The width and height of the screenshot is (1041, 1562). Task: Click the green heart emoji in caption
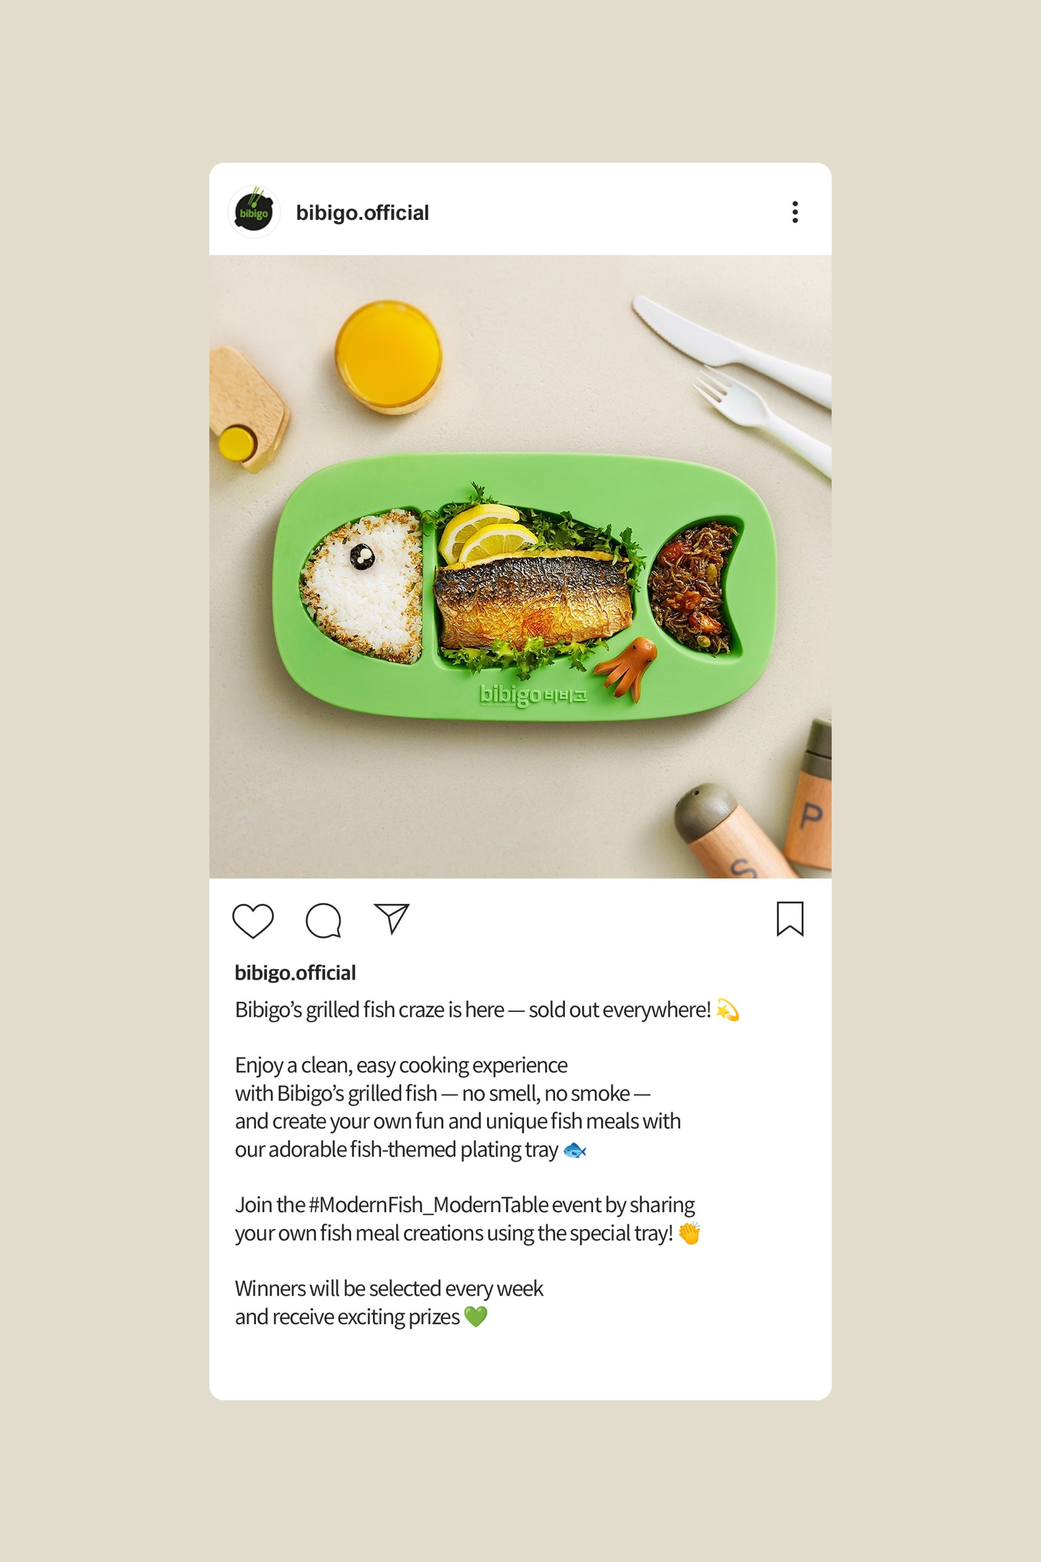coord(475,1316)
